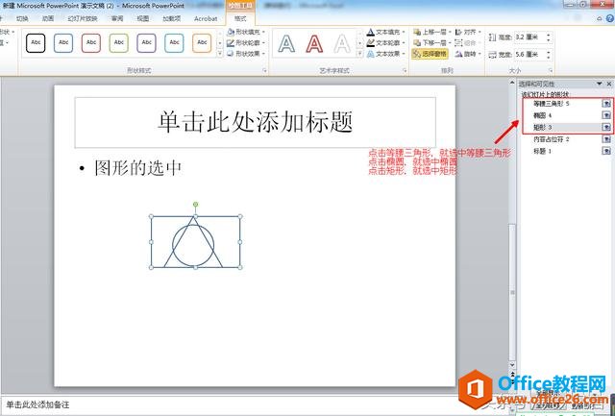Close the selection and visibility pane

pos(608,84)
